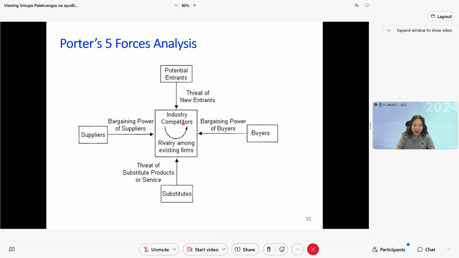Screen dimensions: 459x258
Task: Unmute the microphone
Action: 156,250
